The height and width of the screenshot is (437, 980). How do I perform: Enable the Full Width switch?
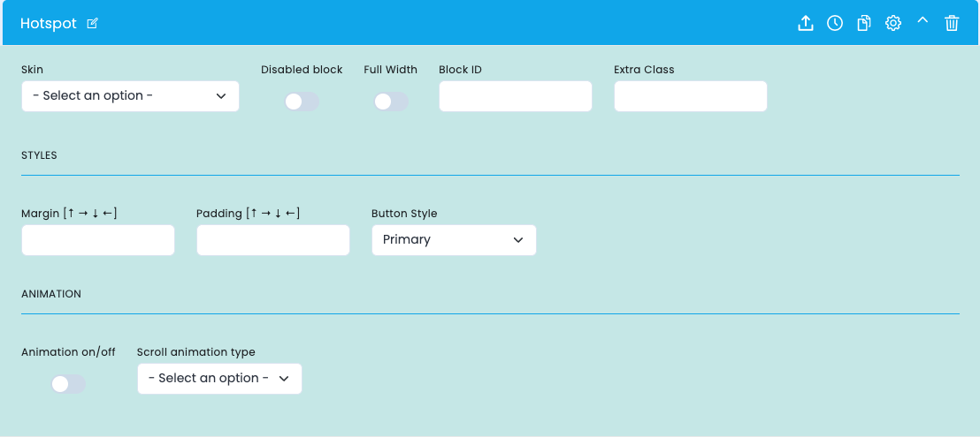[x=391, y=102]
